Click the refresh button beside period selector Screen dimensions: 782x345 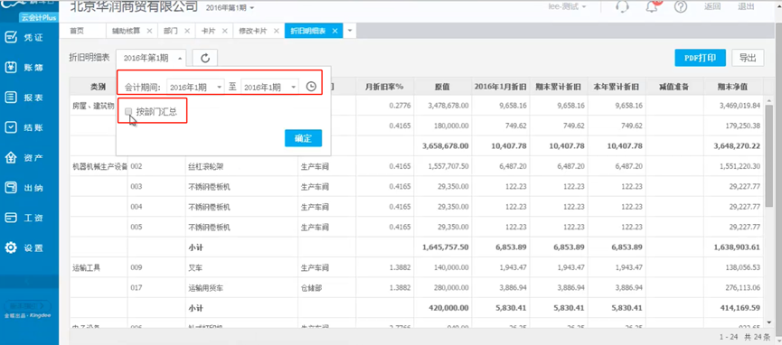coord(205,58)
